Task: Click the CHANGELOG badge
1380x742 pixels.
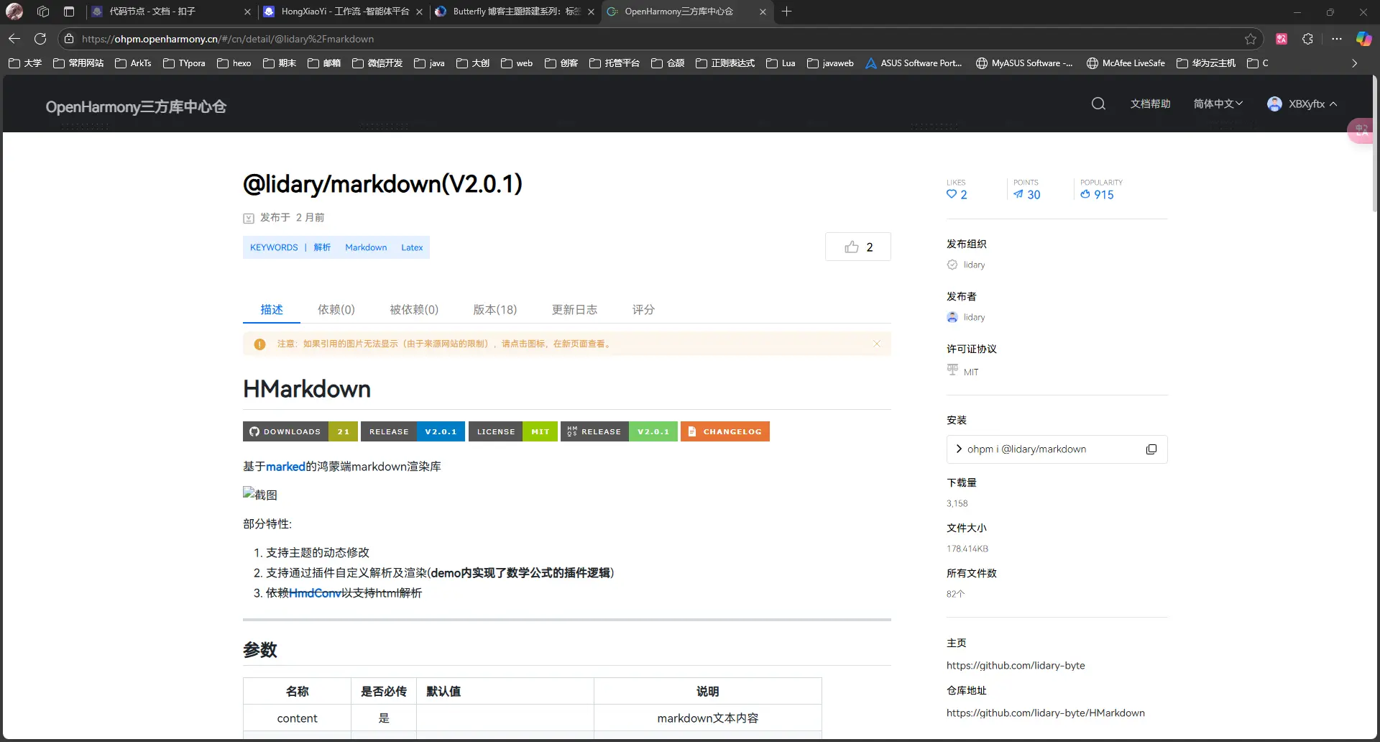Action: [x=724, y=431]
